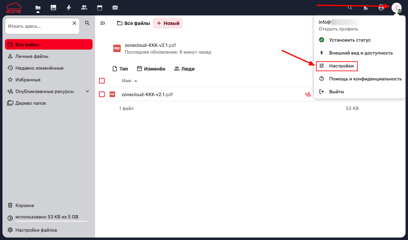
Task: Open the Photos app icon
Action: click(53, 8)
